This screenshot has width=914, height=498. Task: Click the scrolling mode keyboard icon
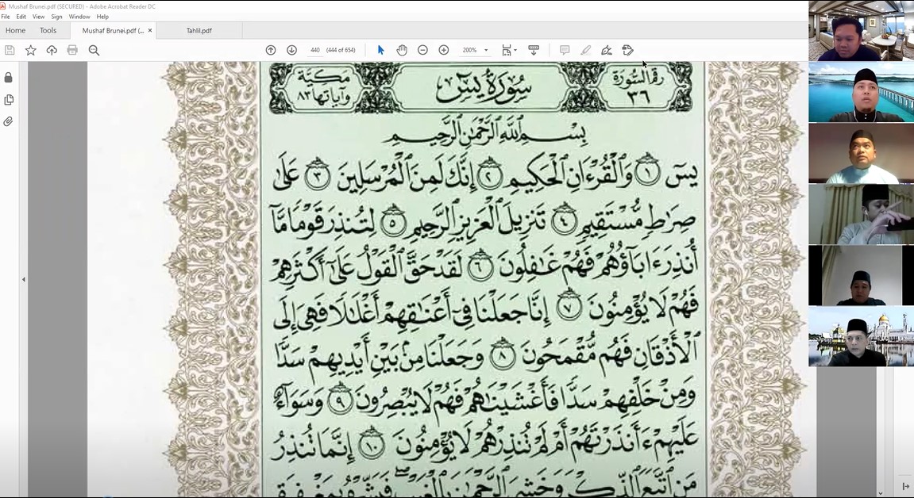click(x=534, y=50)
